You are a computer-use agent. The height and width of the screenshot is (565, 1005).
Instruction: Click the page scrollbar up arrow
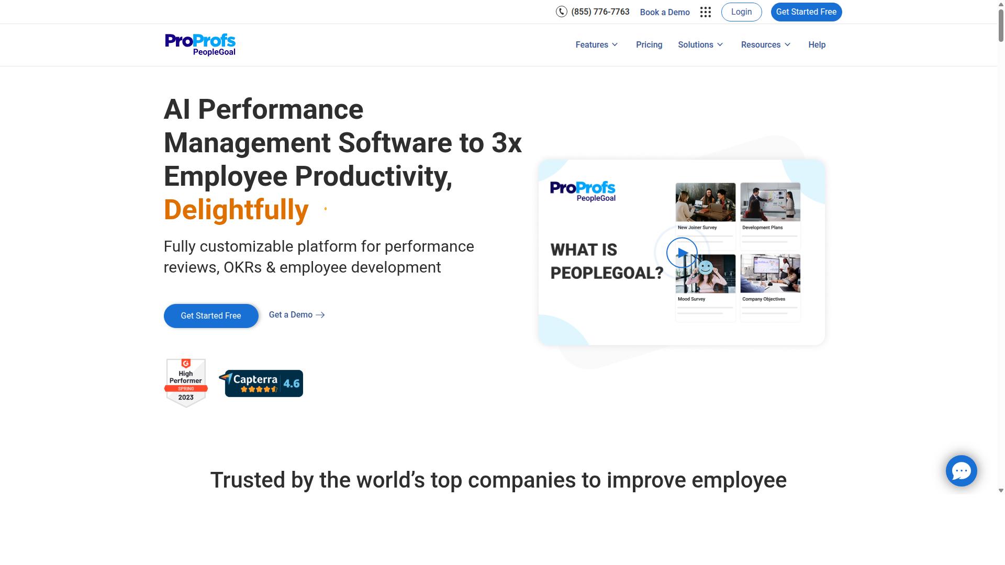1001,4
